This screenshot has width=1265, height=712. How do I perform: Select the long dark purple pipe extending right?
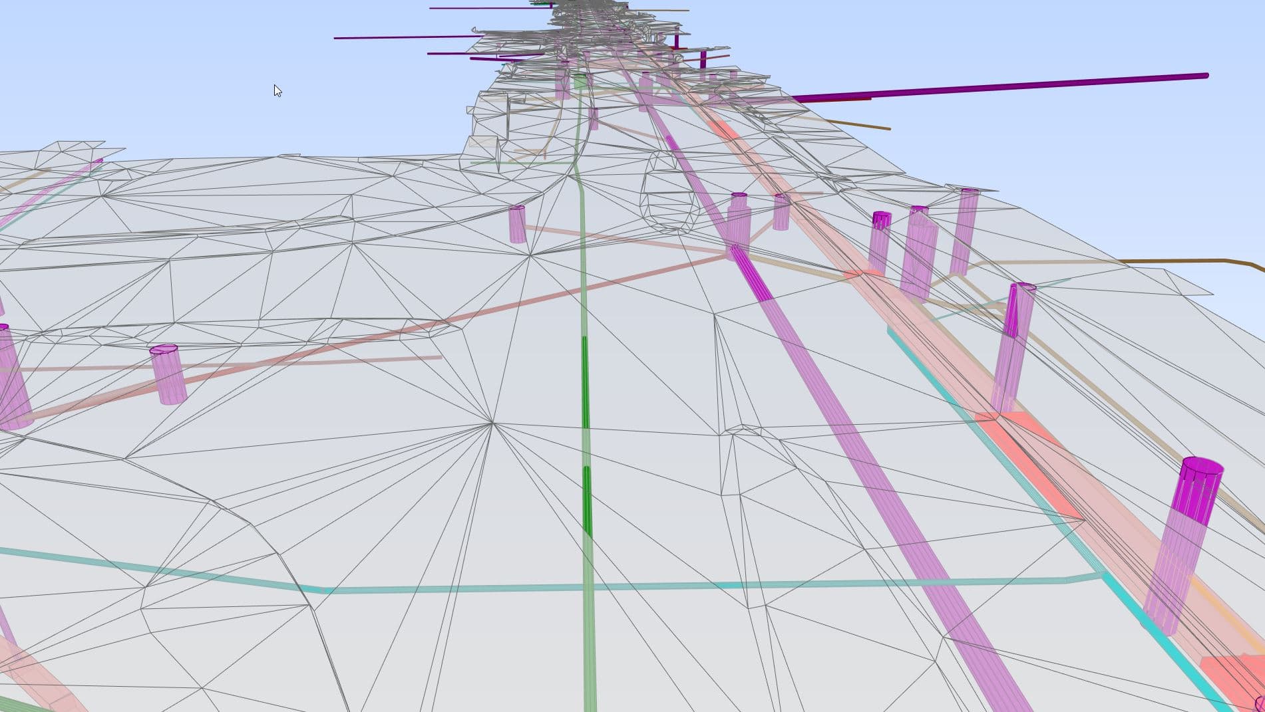point(998,86)
